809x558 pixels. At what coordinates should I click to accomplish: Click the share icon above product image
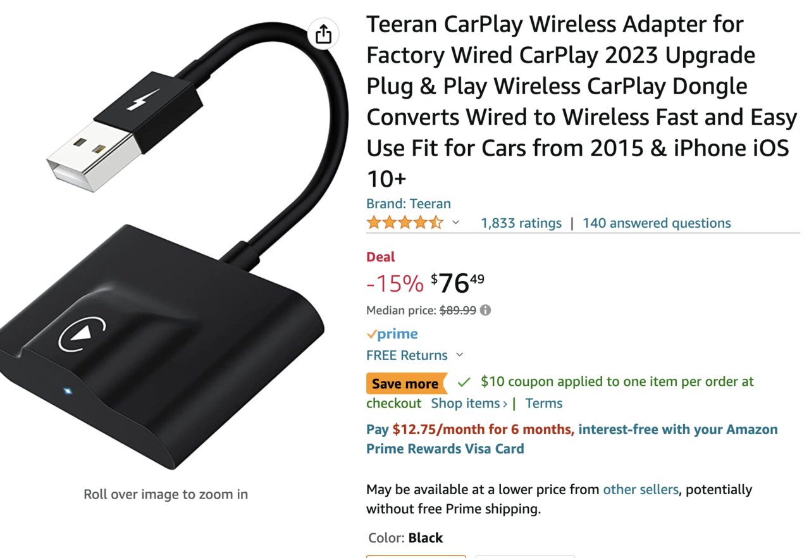[x=323, y=34]
